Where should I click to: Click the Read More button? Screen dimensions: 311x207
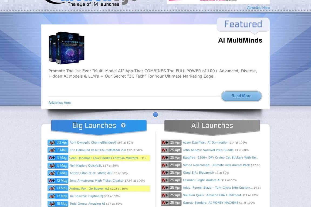241,96
